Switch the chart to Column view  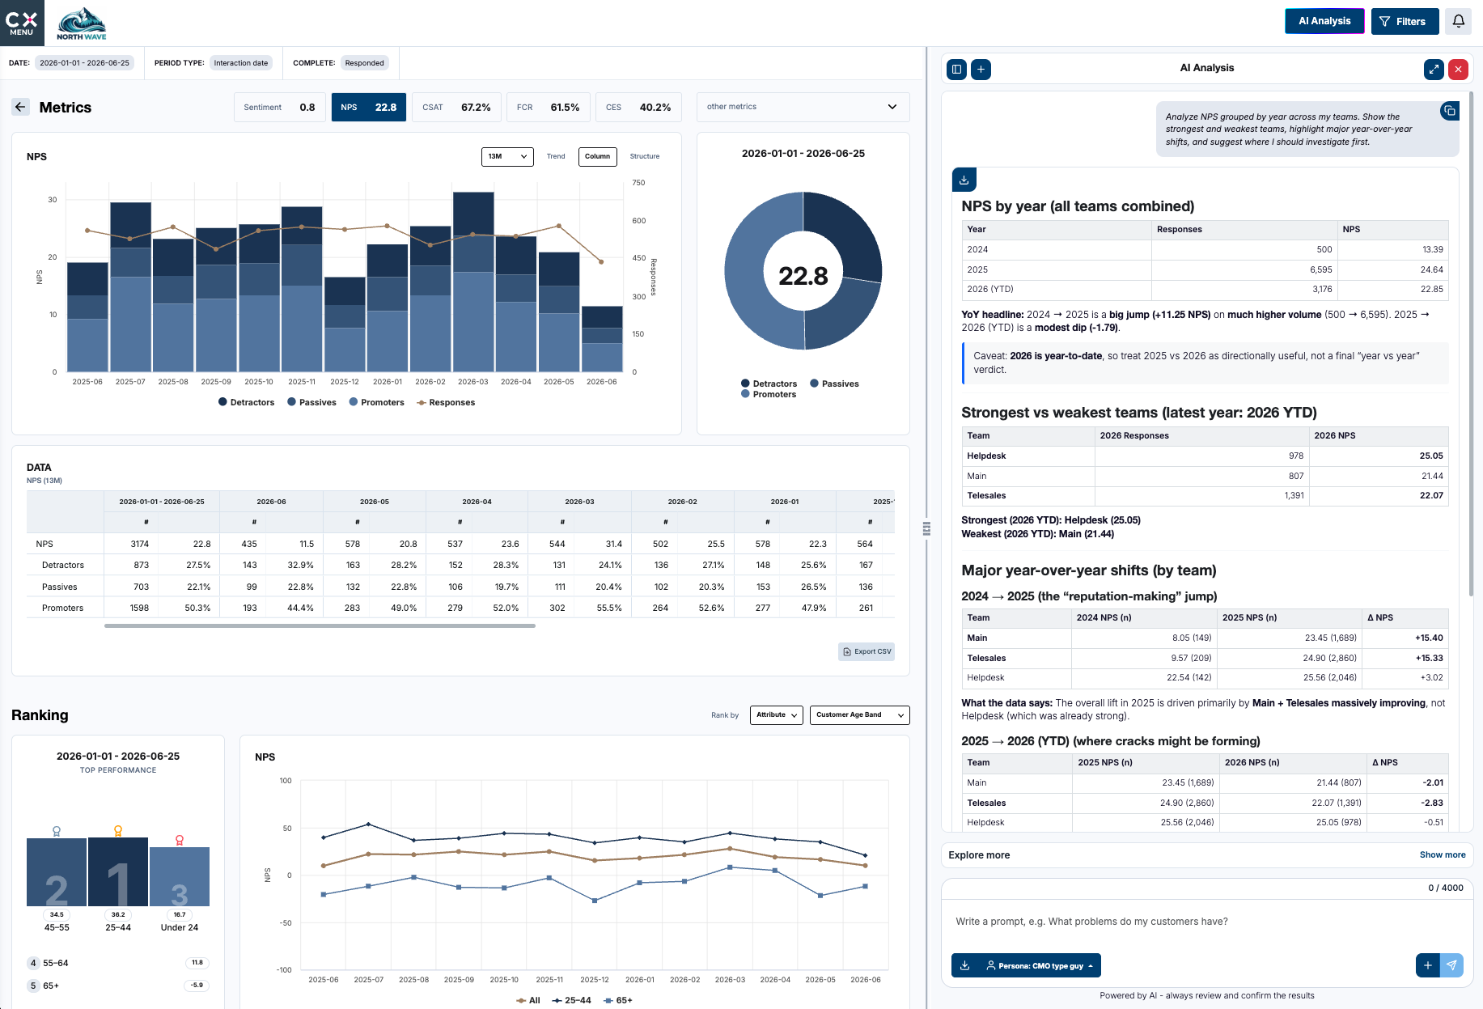(597, 156)
